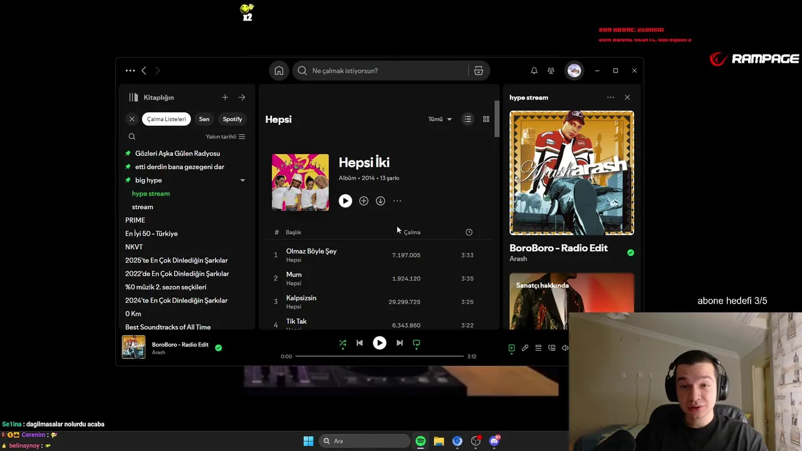Viewport: 802px width, 451px height.
Task: Open Spotify from the Windows taskbar
Action: tap(420, 441)
